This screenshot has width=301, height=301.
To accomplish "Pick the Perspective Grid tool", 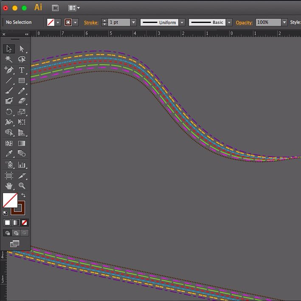I will click(22, 132).
